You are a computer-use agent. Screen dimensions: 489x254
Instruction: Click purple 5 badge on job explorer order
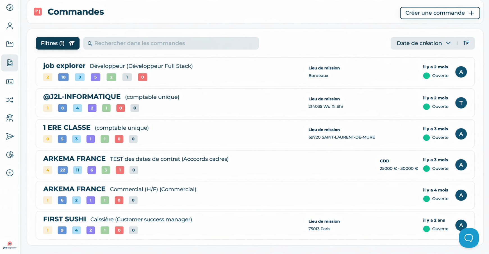95,77
